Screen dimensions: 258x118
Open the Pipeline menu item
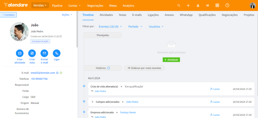tap(57, 6)
